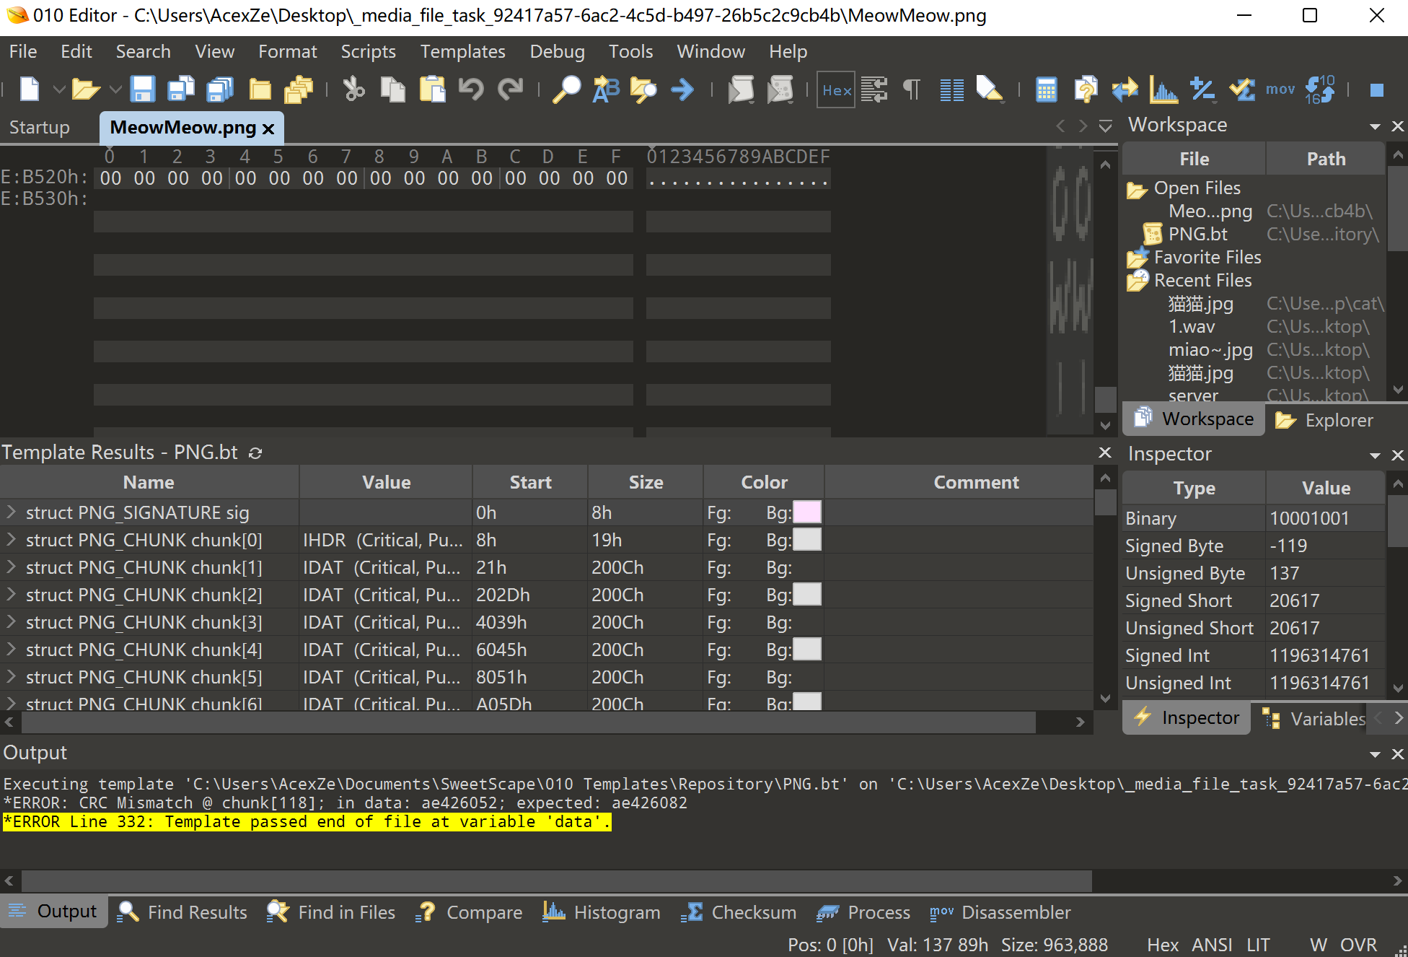The image size is (1408, 957).
Task: Click the Convert arrows toolbar icon
Action: pyautogui.click(x=1125, y=89)
